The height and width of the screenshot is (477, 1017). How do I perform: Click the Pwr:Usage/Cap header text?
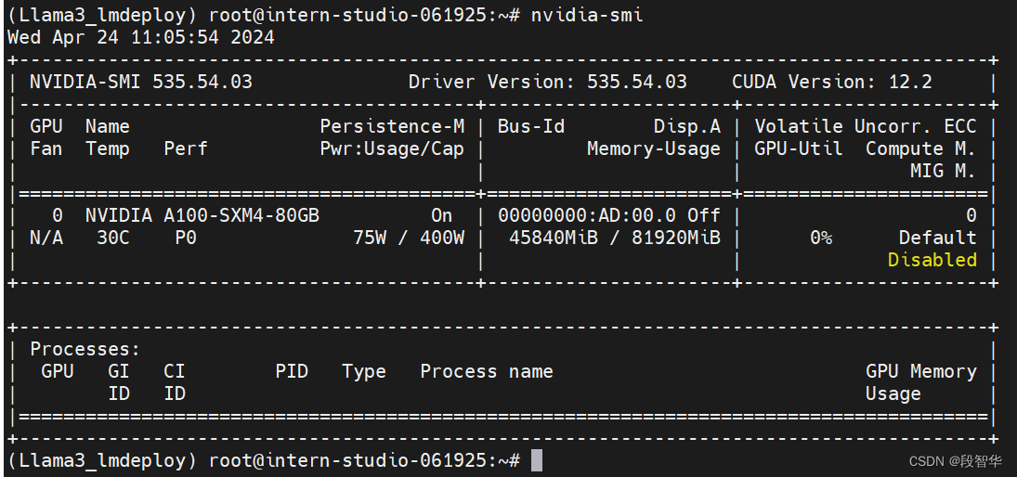coord(392,149)
